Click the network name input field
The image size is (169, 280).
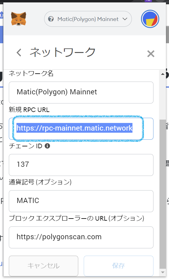(x=81, y=93)
